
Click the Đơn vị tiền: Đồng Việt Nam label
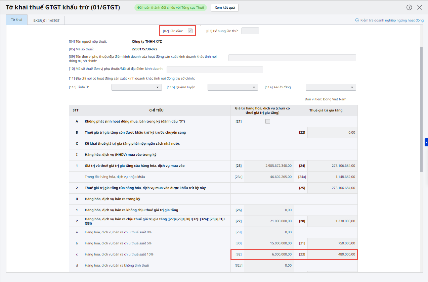pyautogui.click(x=326, y=99)
